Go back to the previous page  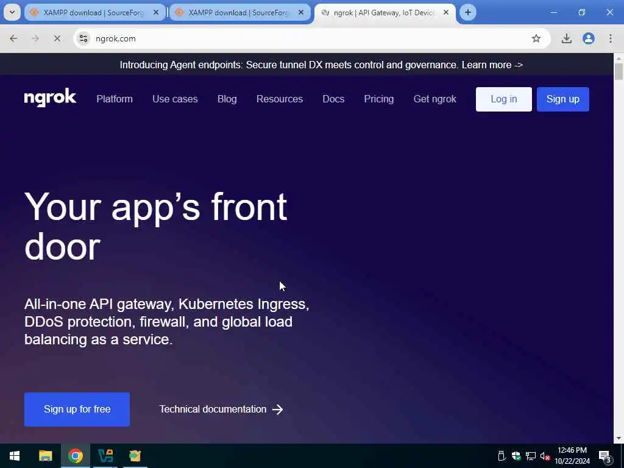[x=13, y=38]
